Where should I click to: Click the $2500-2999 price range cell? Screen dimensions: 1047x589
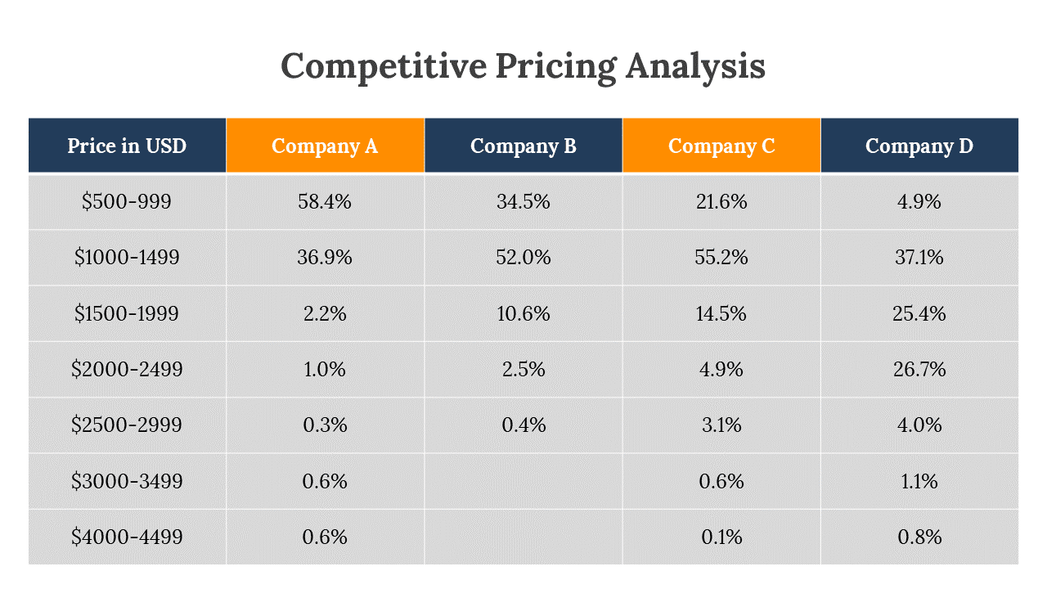click(127, 425)
